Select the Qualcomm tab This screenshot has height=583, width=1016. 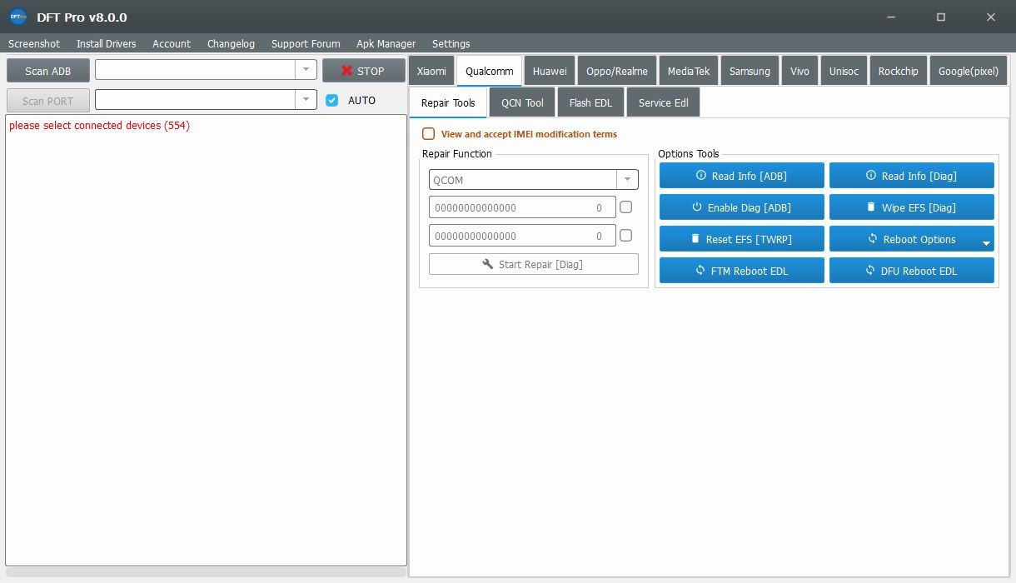coord(490,71)
